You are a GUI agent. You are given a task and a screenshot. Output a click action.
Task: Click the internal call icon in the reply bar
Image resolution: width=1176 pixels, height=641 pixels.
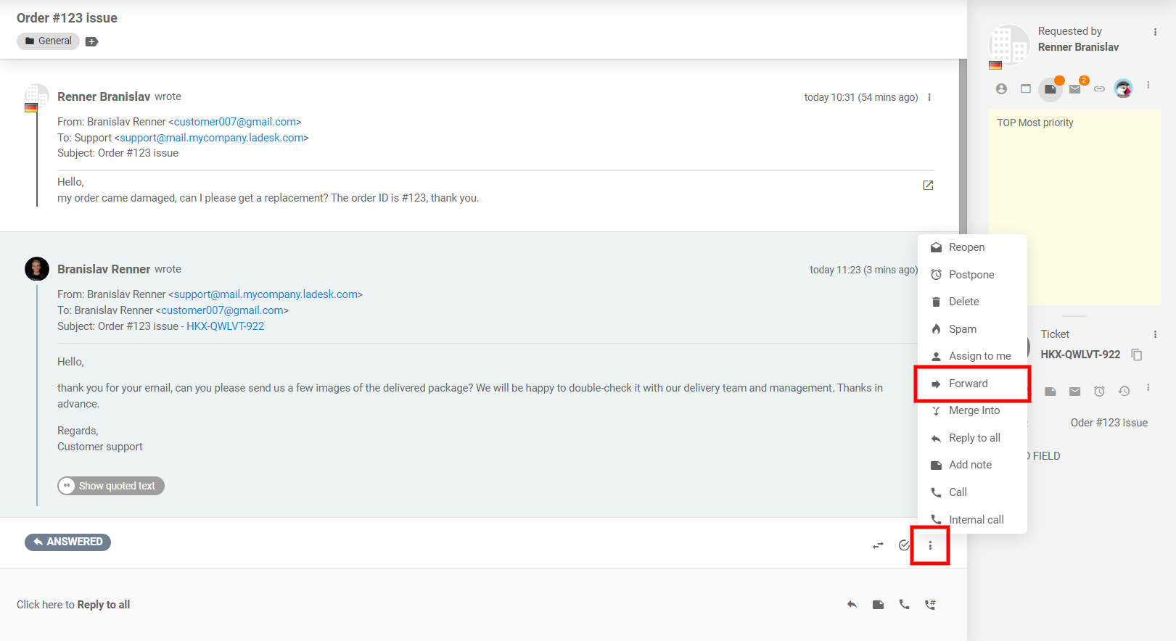pos(930,605)
